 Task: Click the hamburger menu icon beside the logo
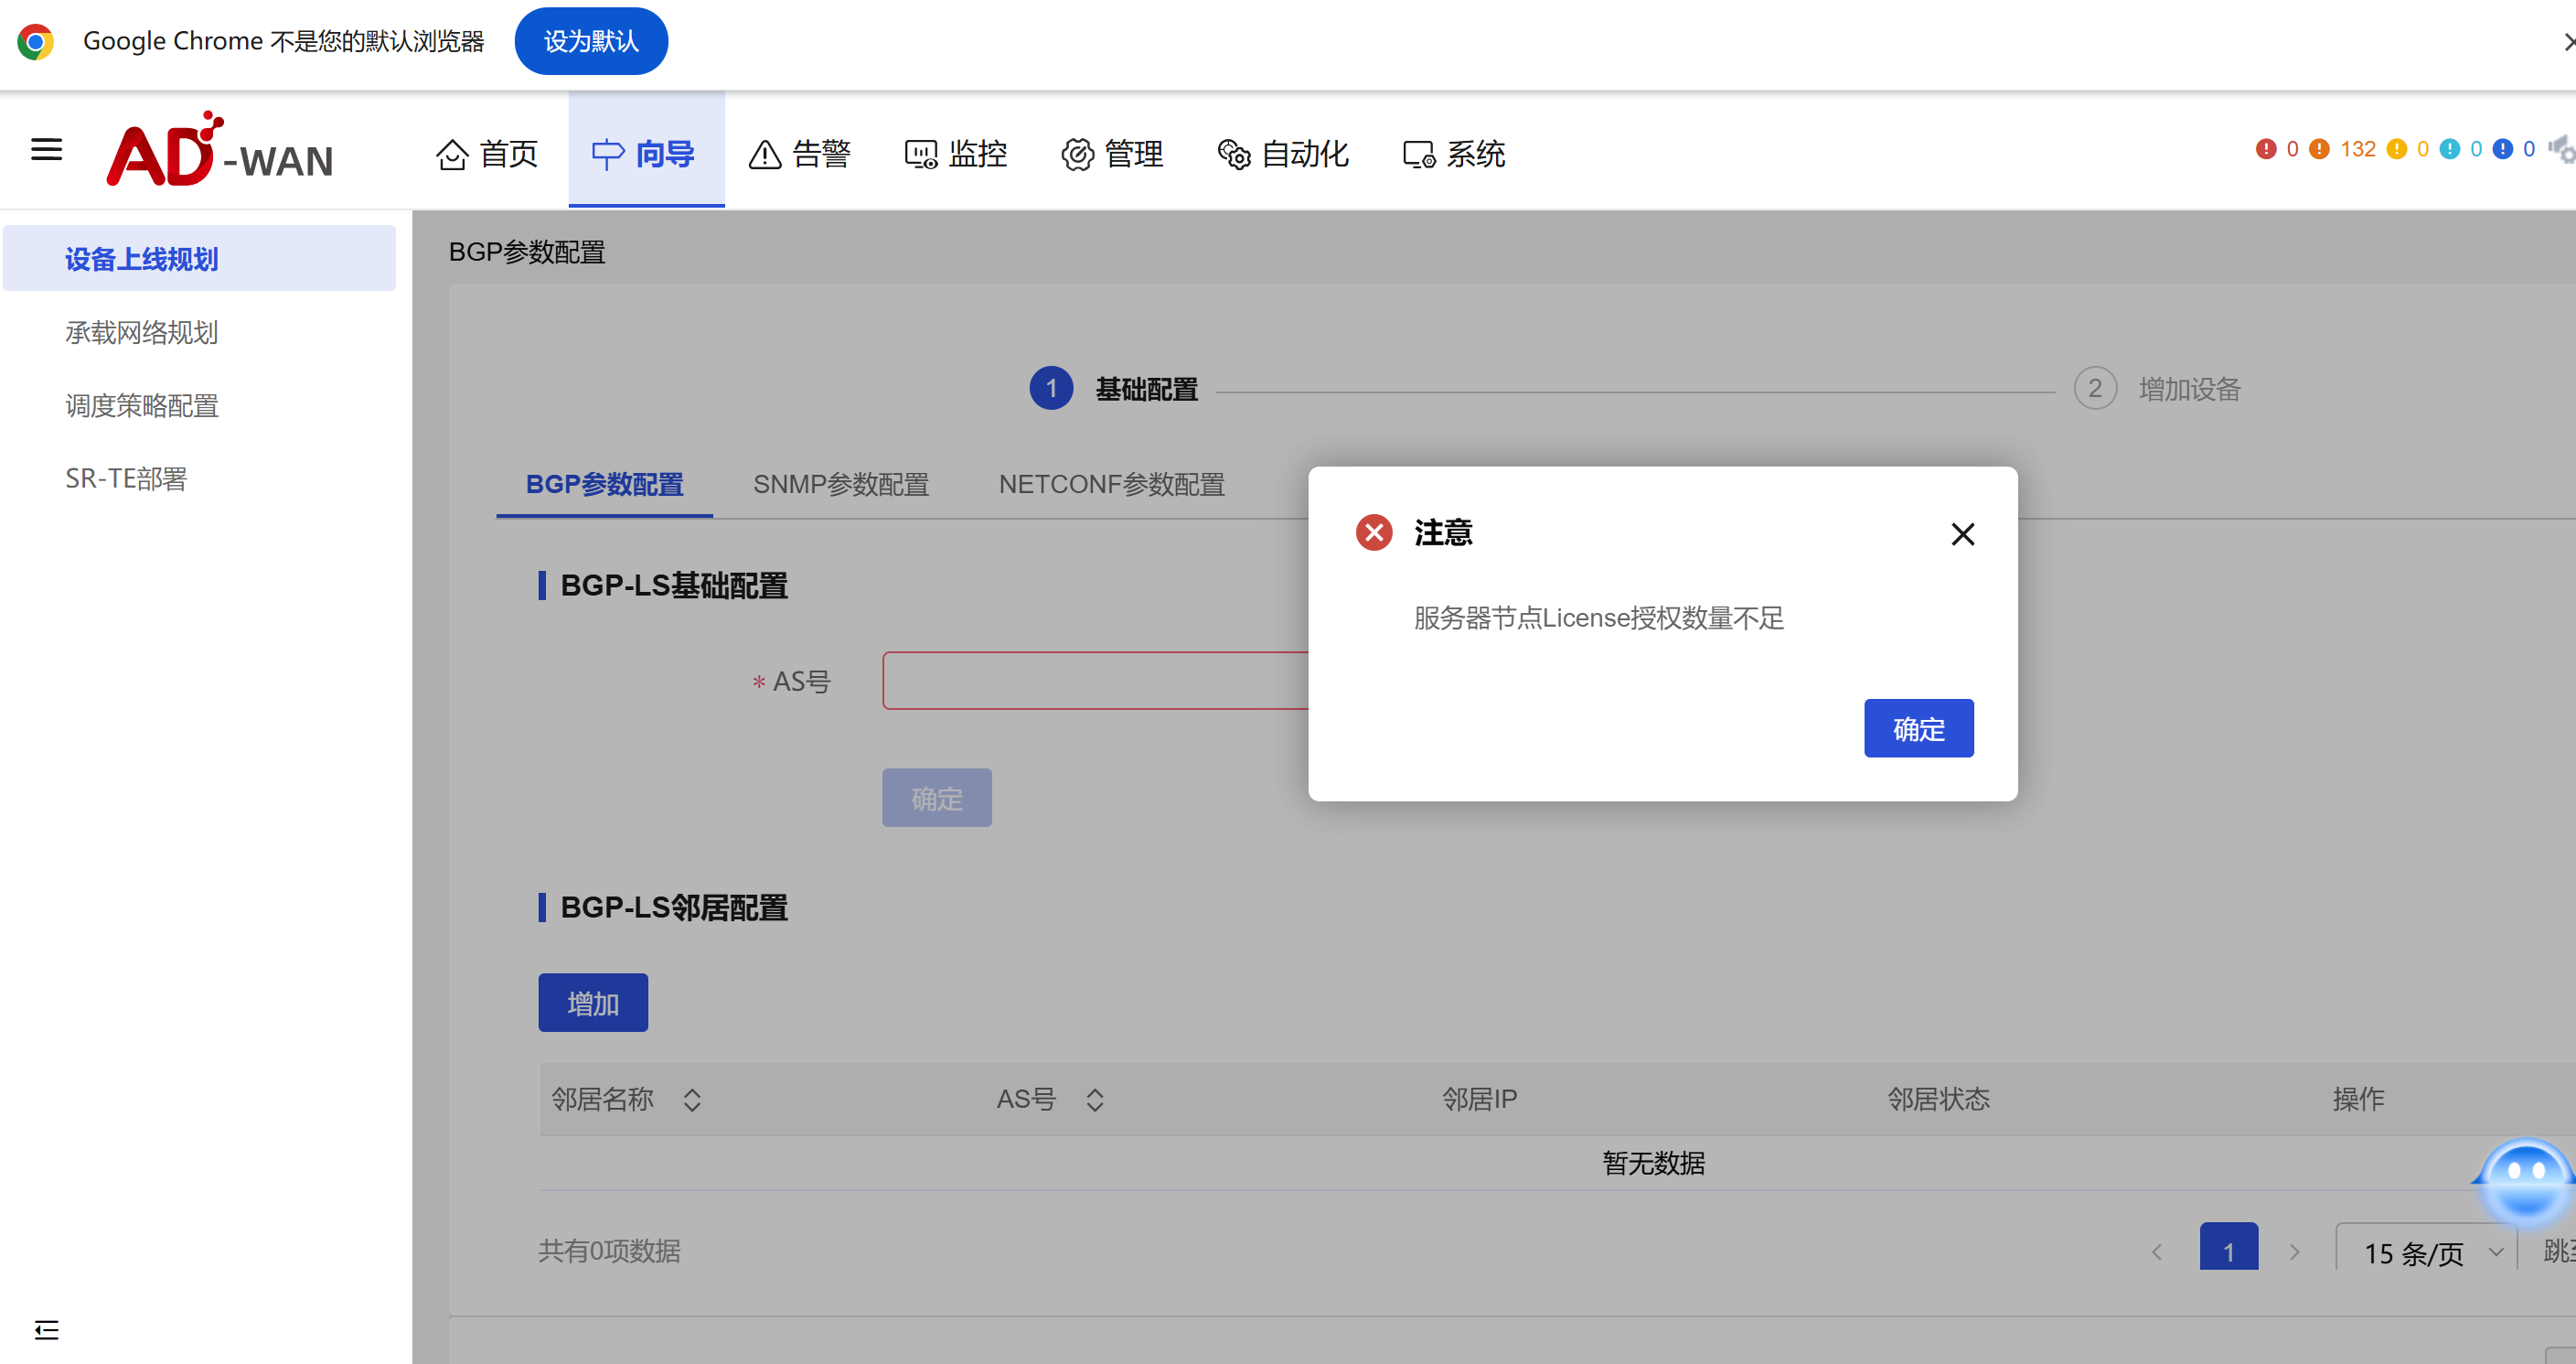click(46, 150)
